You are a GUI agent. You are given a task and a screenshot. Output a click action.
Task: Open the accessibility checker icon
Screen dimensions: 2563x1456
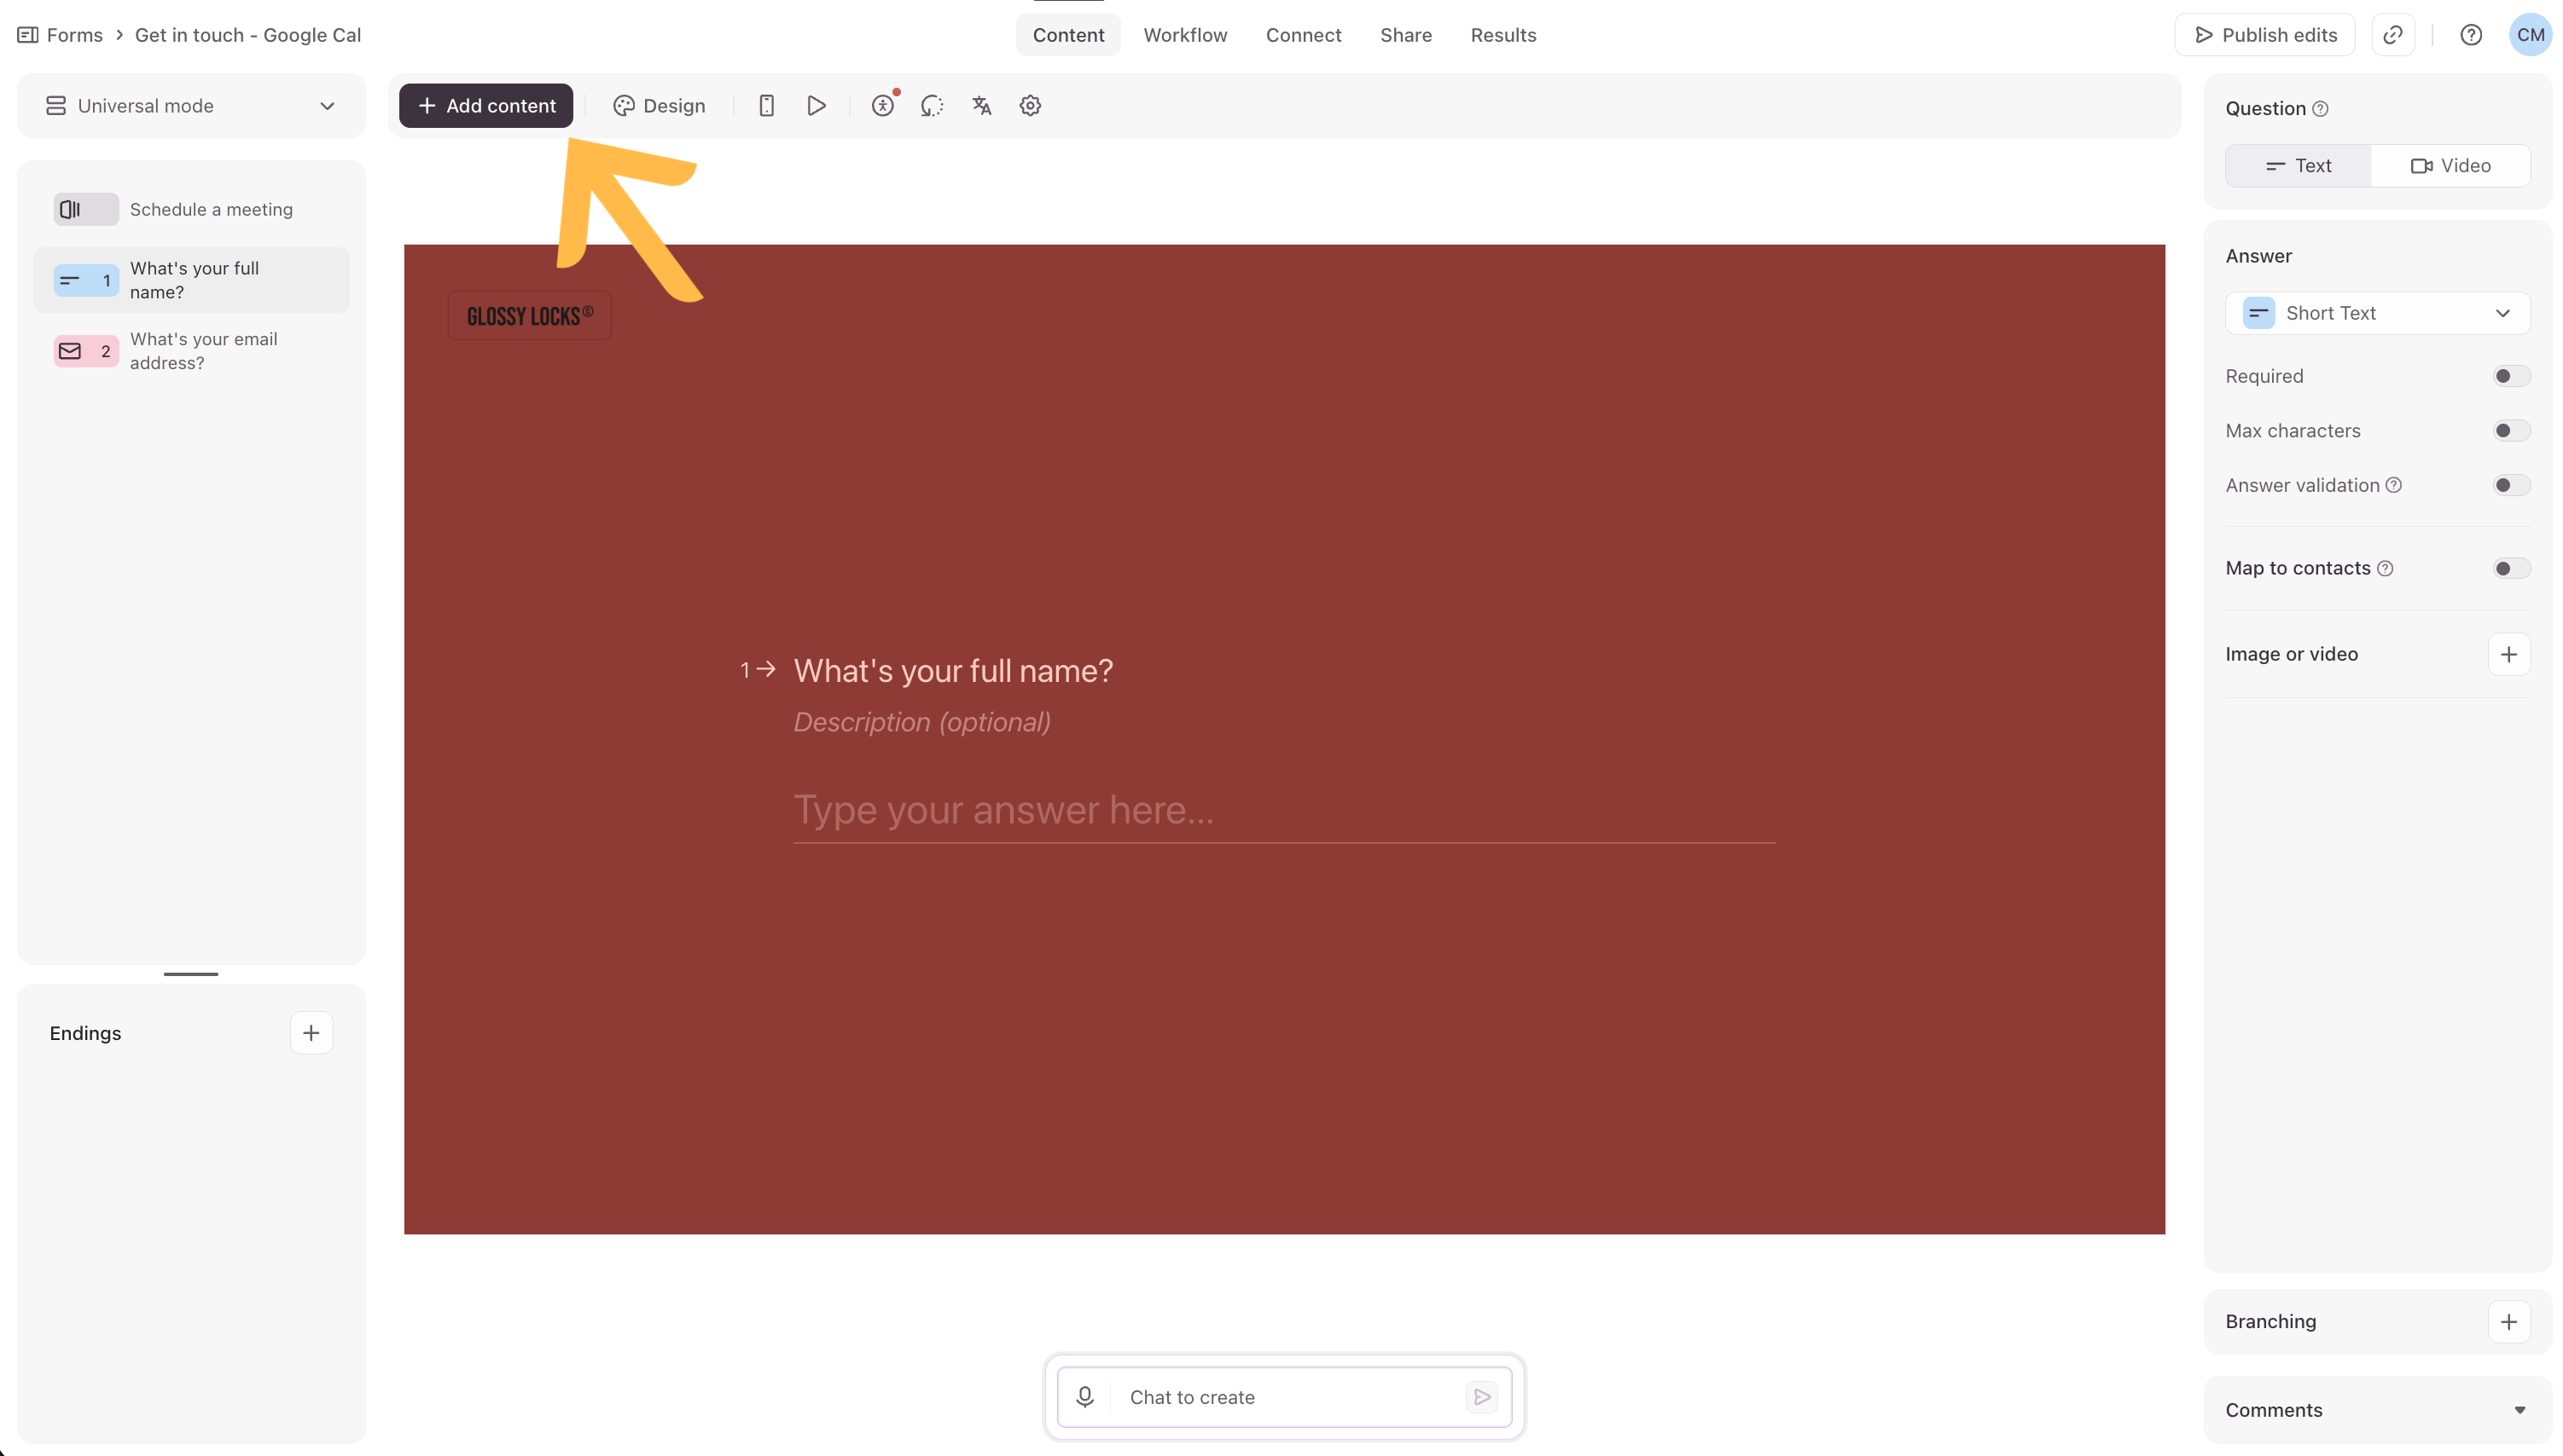pyautogui.click(x=883, y=106)
